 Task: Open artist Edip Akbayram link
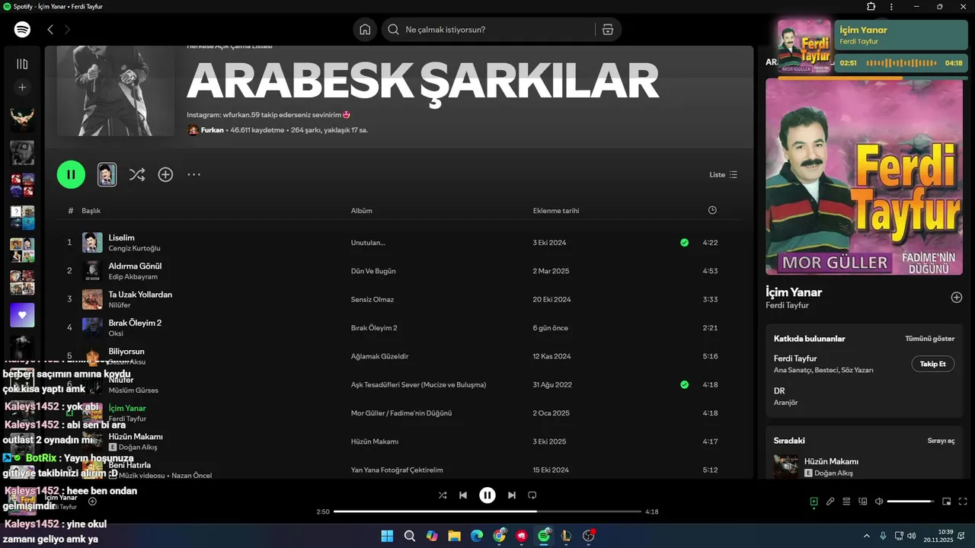(133, 277)
